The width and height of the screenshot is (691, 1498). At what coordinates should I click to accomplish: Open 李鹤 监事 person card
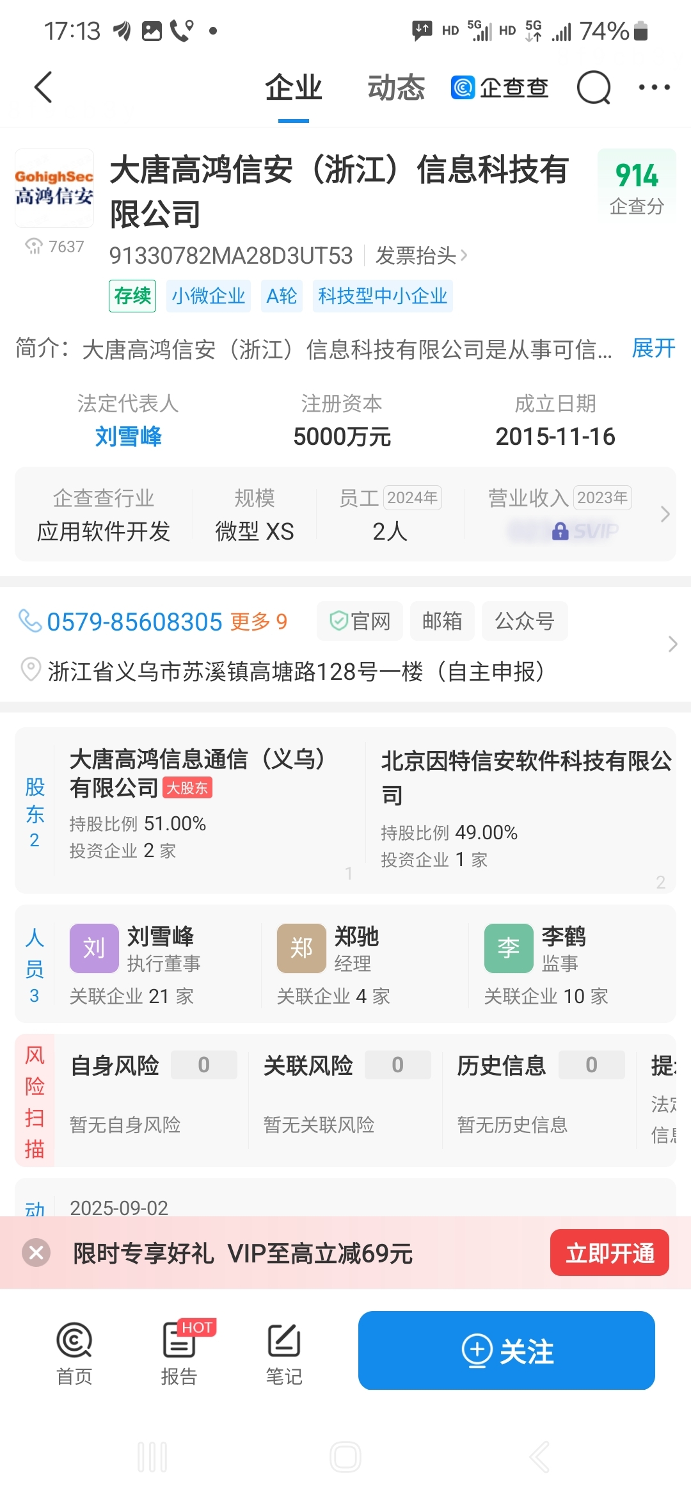(573, 964)
